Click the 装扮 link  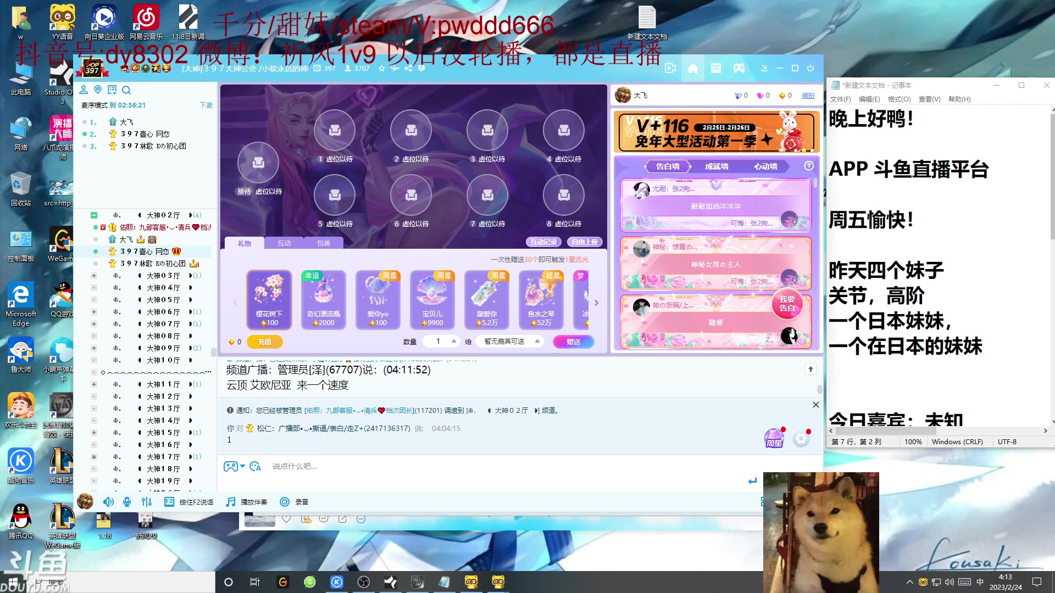[808, 96]
